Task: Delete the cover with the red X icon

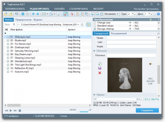Action: click(100, 73)
